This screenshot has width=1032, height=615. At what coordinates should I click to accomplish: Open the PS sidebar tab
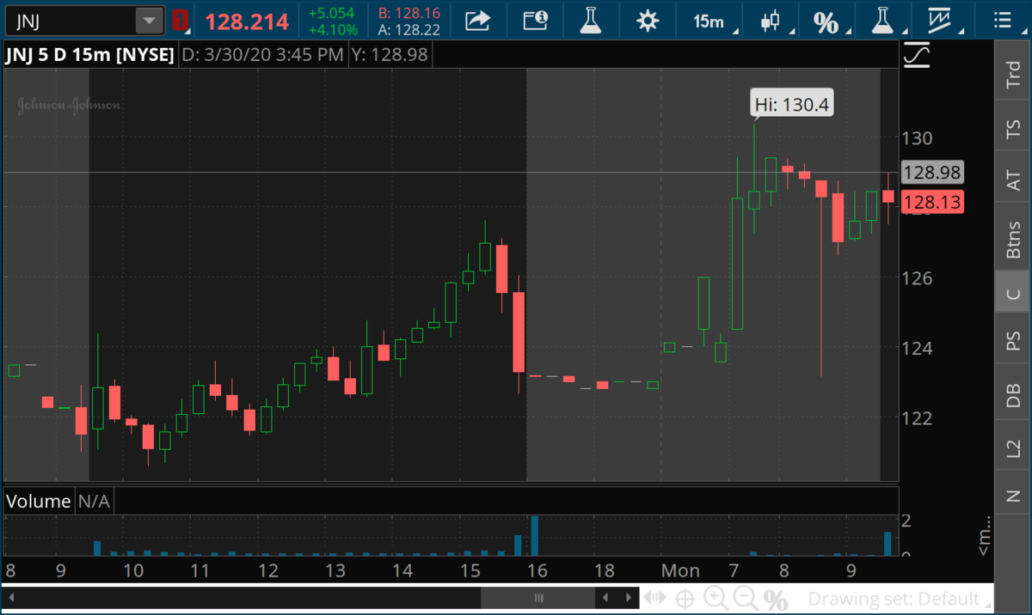1013,341
